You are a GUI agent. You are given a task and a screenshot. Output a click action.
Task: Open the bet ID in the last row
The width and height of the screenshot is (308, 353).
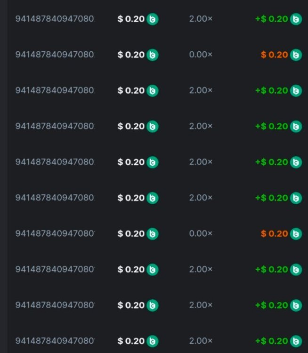click(x=55, y=341)
